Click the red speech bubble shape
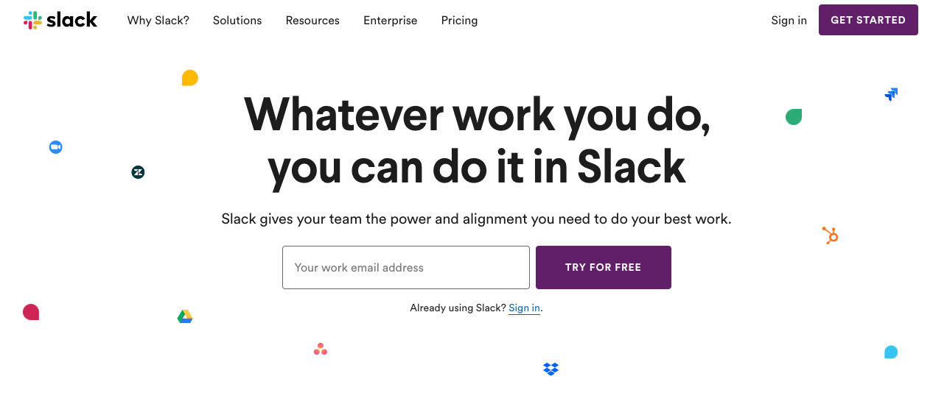The height and width of the screenshot is (415, 947). click(x=31, y=312)
